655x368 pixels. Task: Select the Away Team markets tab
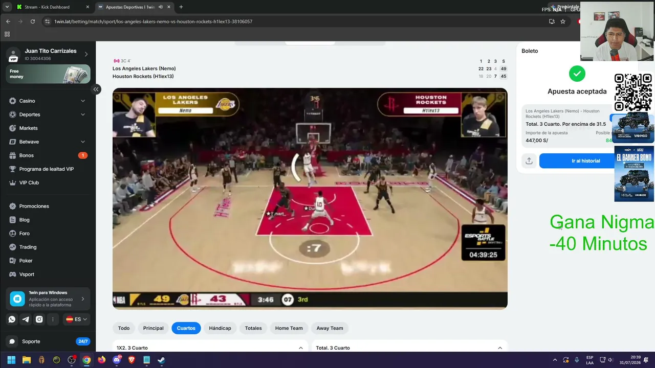coord(330,328)
